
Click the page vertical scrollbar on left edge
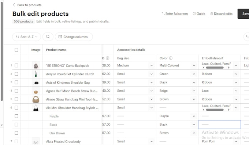tap(2, 51)
